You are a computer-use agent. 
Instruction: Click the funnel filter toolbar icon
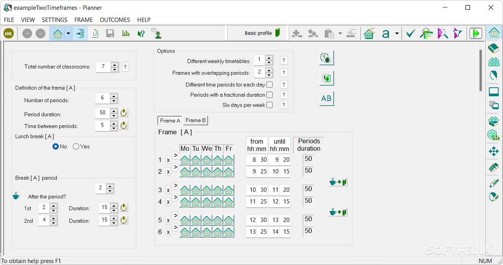(458, 34)
